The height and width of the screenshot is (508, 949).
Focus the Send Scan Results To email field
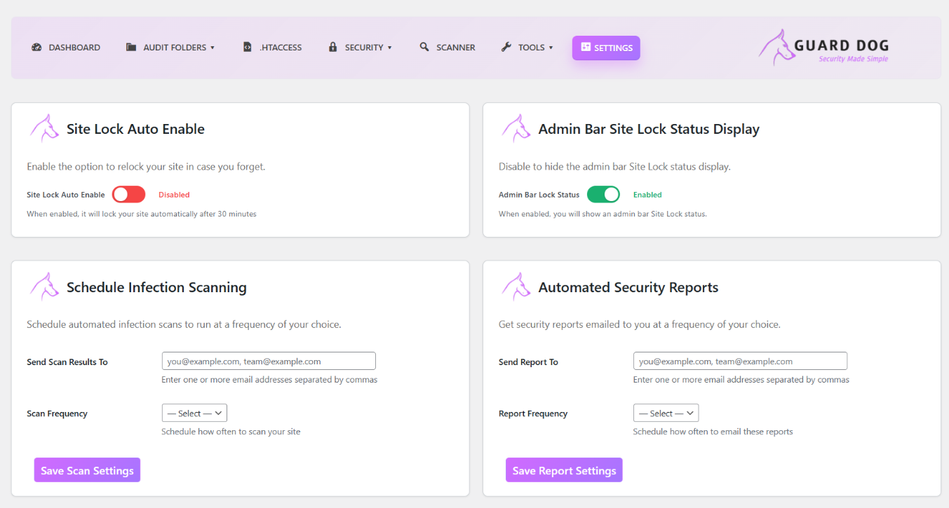269,362
